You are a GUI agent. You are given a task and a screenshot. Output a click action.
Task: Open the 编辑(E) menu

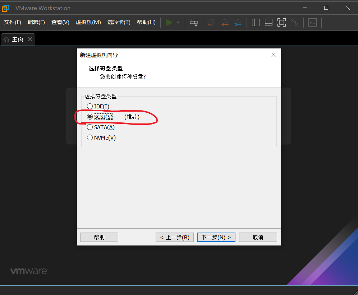(x=36, y=22)
